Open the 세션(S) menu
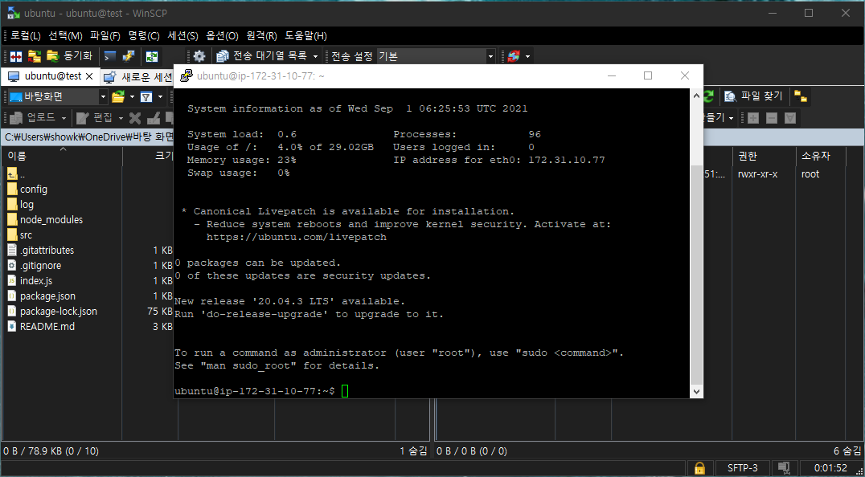865x477 pixels. click(182, 36)
